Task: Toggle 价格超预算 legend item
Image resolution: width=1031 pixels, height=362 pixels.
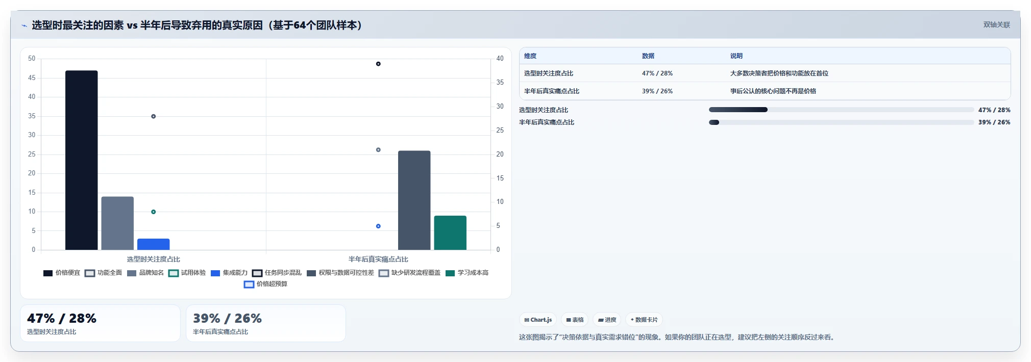Action: click(x=266, y=284)
